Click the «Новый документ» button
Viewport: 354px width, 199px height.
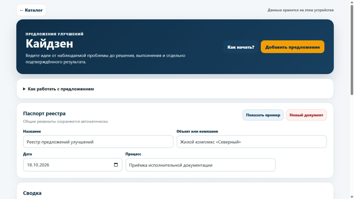(306, 115)
